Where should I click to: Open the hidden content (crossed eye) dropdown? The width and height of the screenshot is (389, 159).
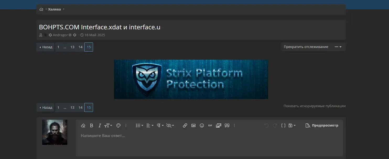pyautogui.click(x=170, y=125)
